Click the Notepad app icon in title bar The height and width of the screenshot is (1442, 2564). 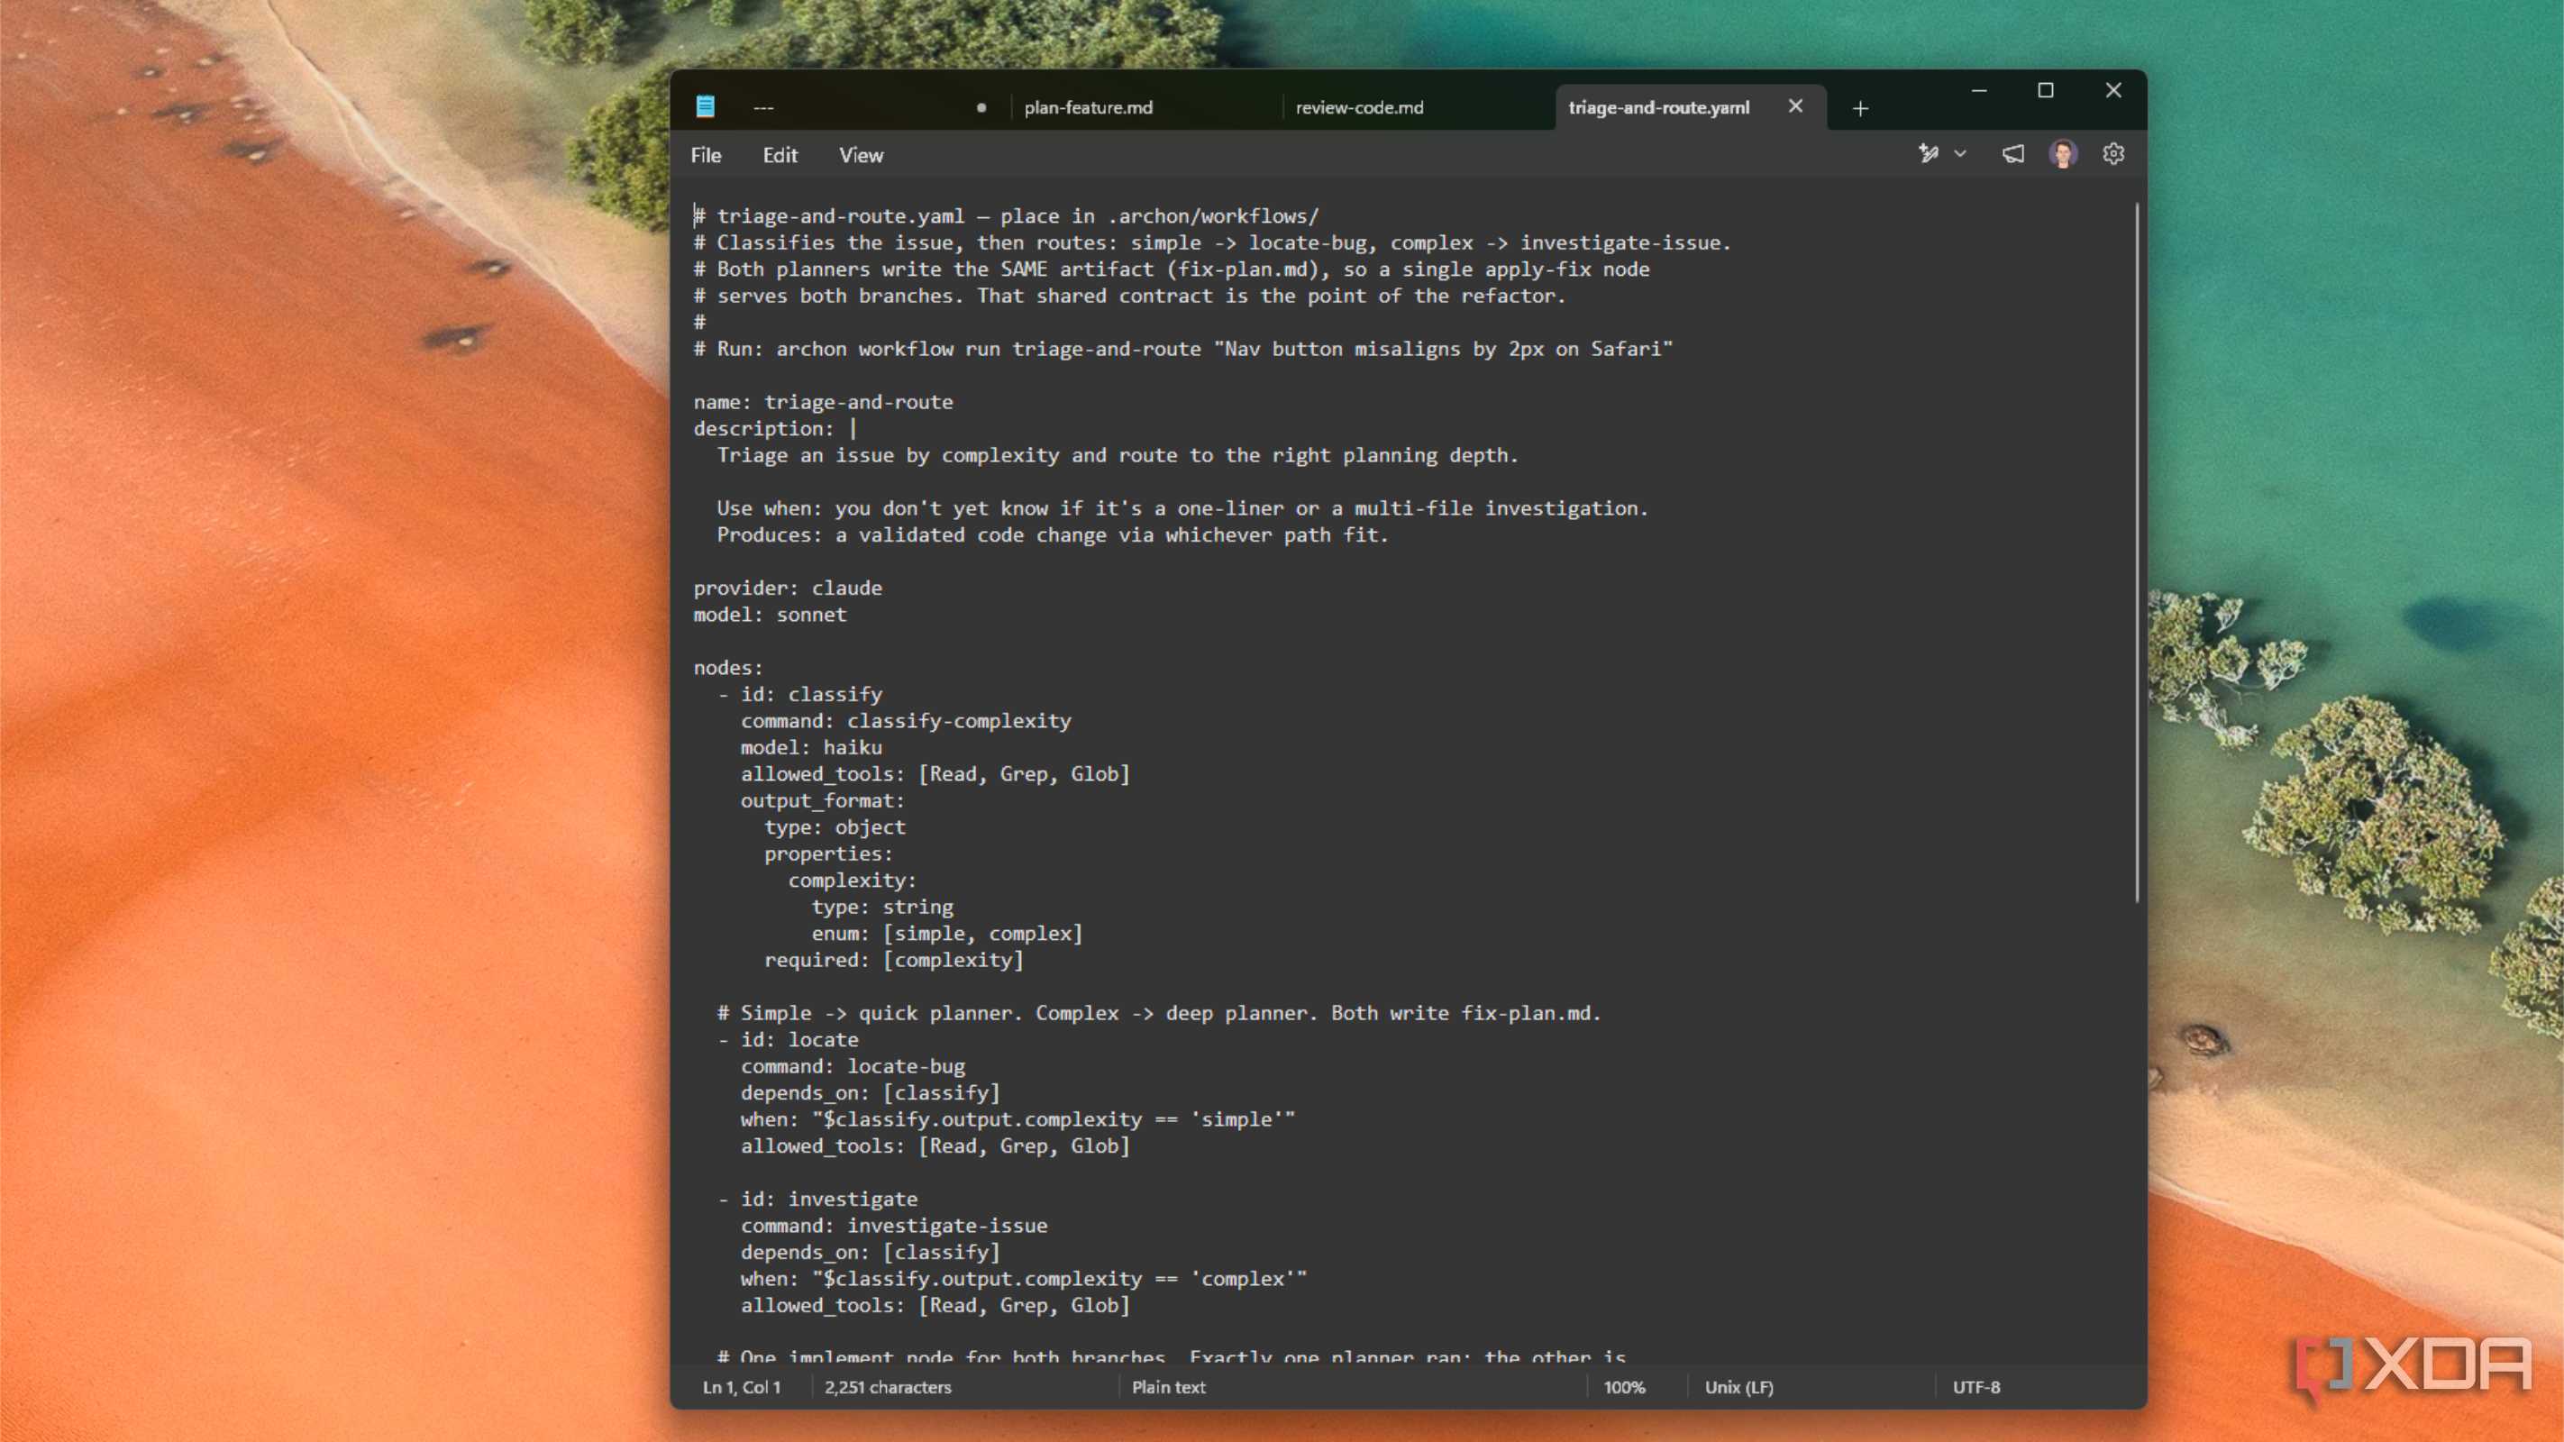pos(705,106)
